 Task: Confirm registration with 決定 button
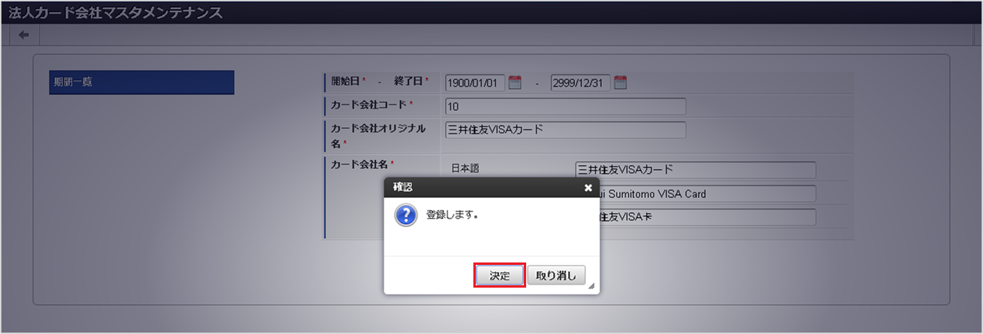coord(499,276)
